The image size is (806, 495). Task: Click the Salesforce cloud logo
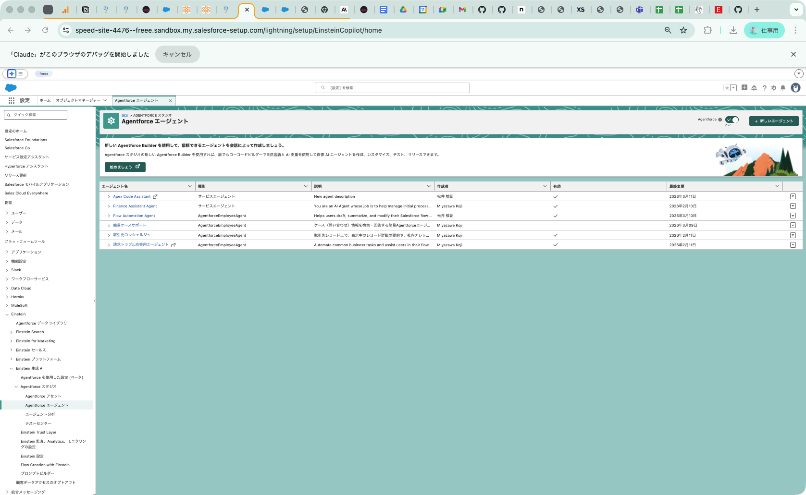pos(11,87)
